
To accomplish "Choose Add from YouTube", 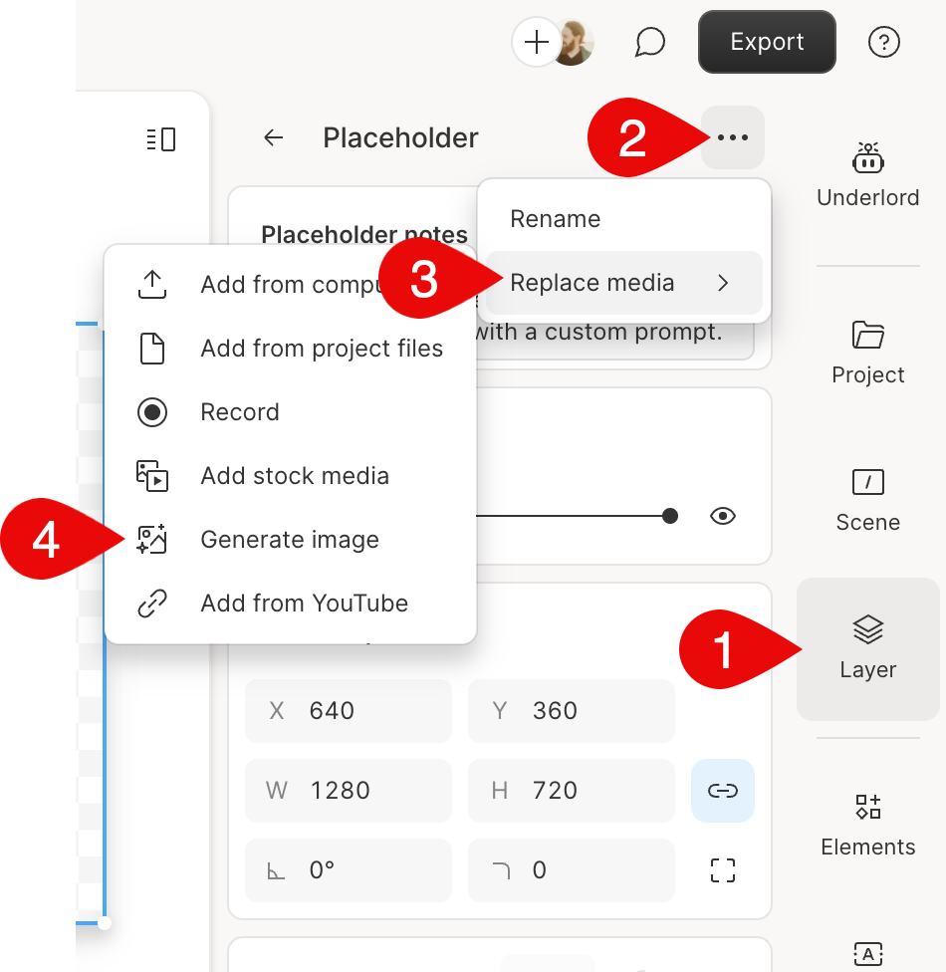I will [x=290, y=604].
